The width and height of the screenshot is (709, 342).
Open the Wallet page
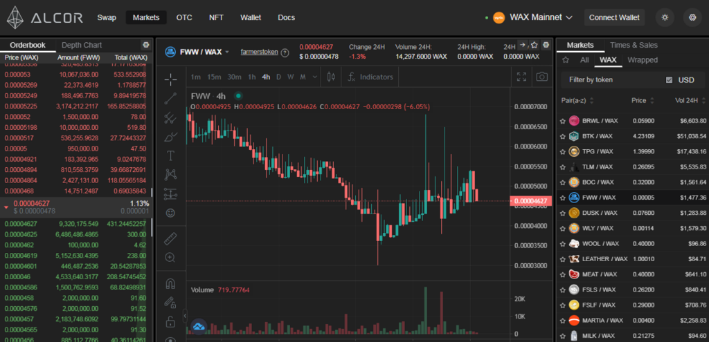(x=251, y=17)
